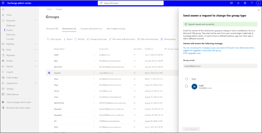Click Change group type

[97, 39]
